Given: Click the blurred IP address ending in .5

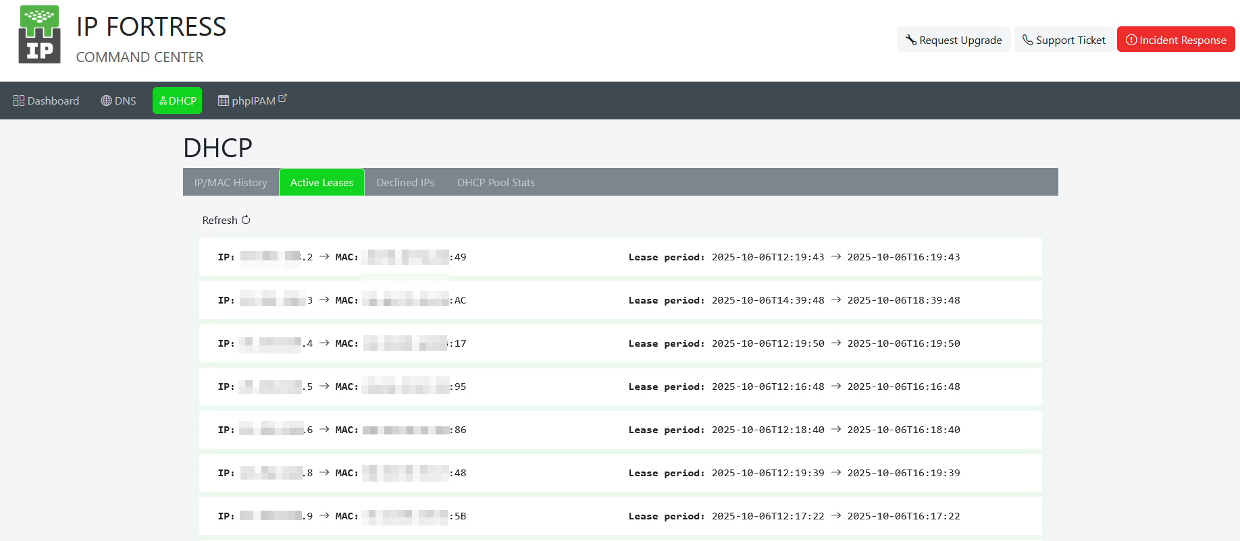Looking at the screenshot, I should (x=276, y=387).
